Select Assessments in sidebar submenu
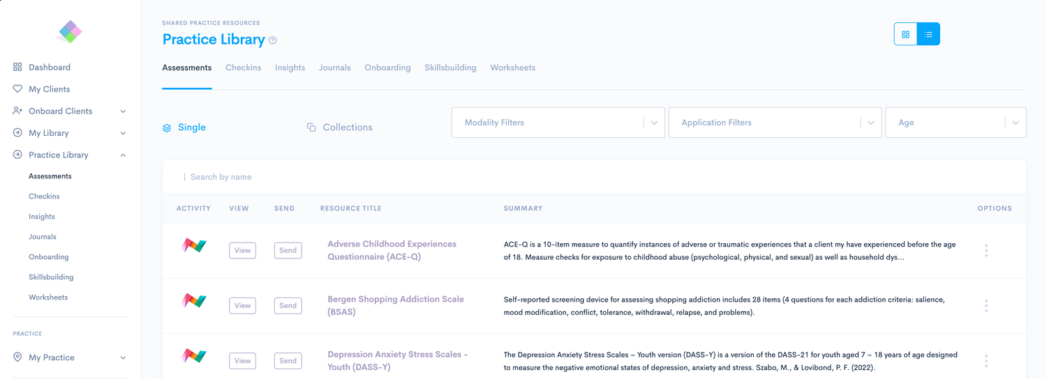 point(50,176)
